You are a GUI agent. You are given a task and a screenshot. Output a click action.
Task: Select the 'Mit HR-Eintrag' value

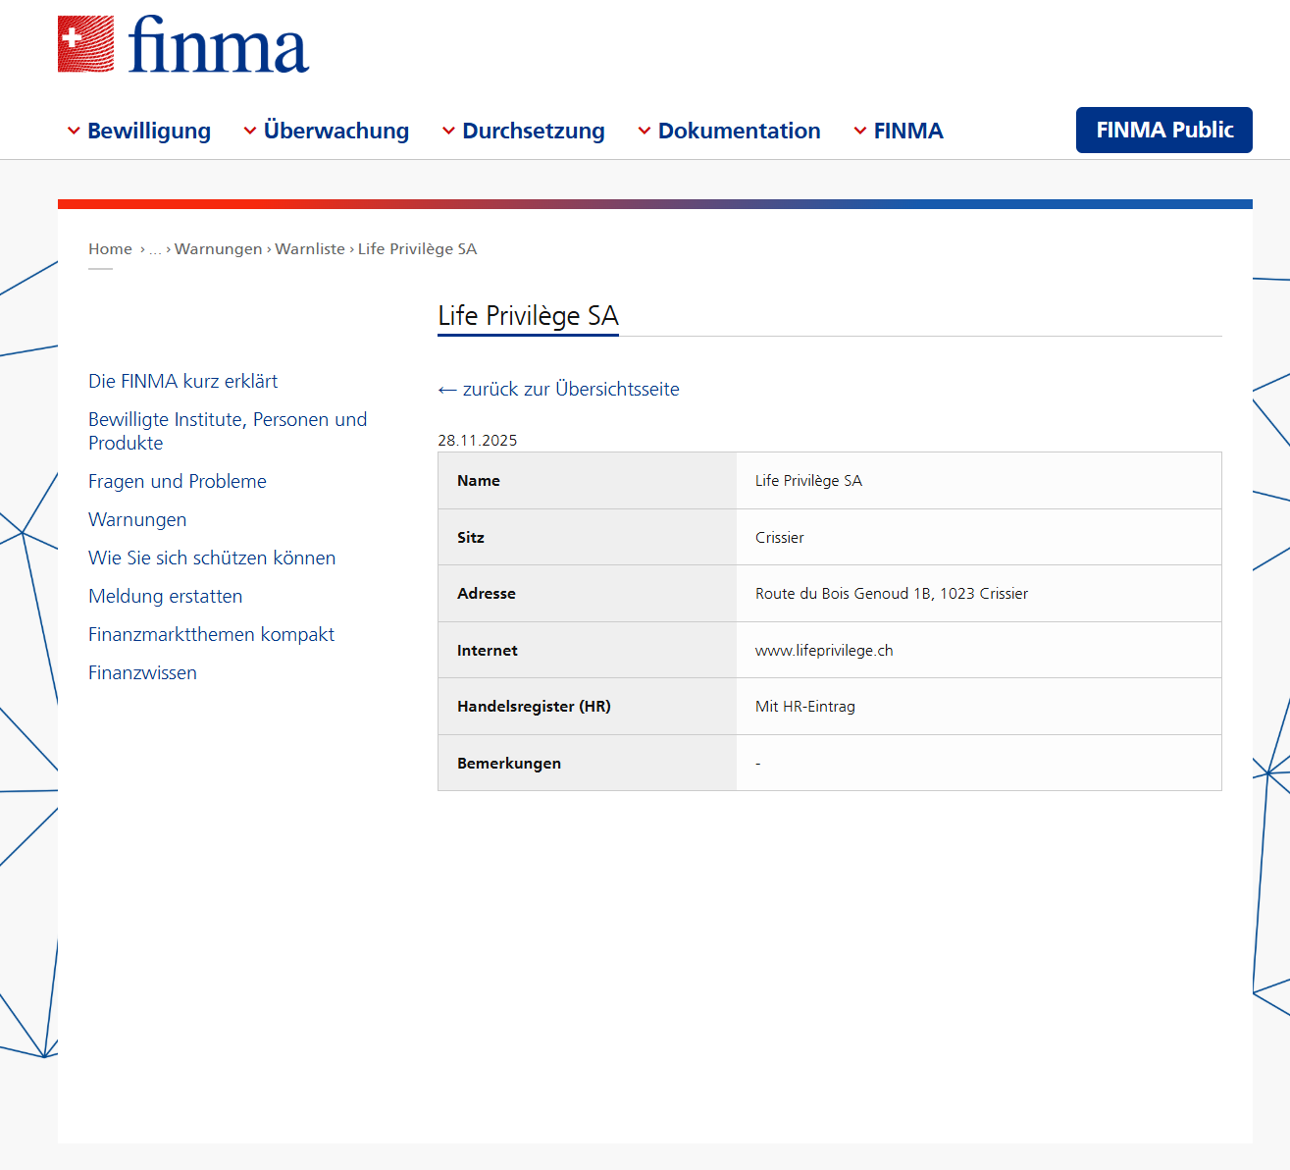click(x=805, y=707)
